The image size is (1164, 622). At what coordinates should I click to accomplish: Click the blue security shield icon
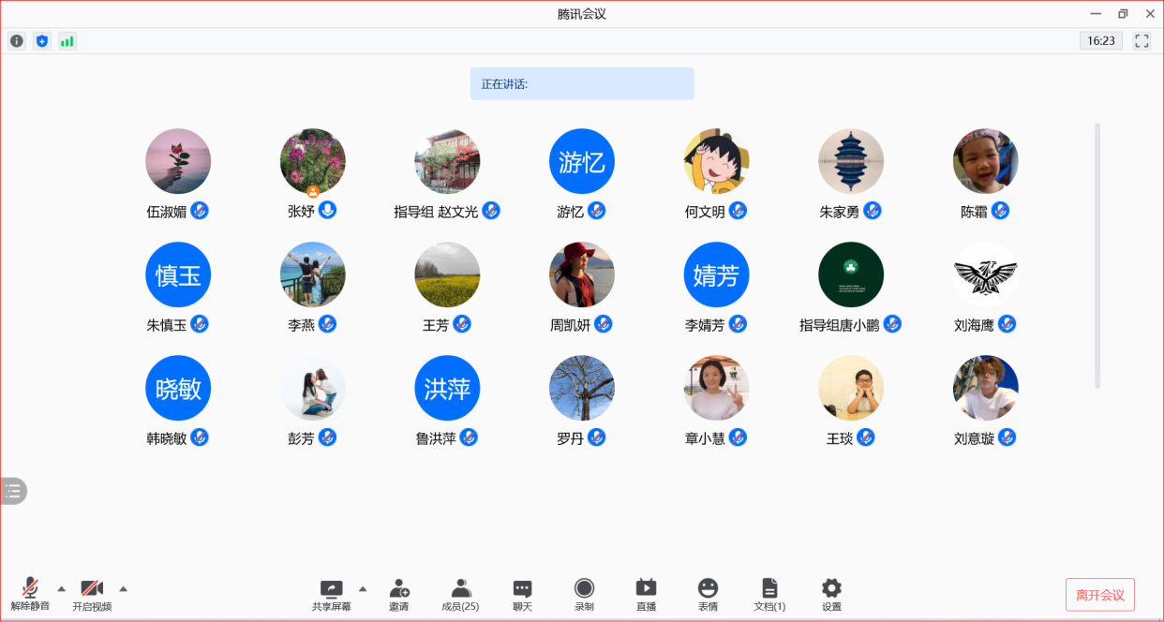(41, 41)
